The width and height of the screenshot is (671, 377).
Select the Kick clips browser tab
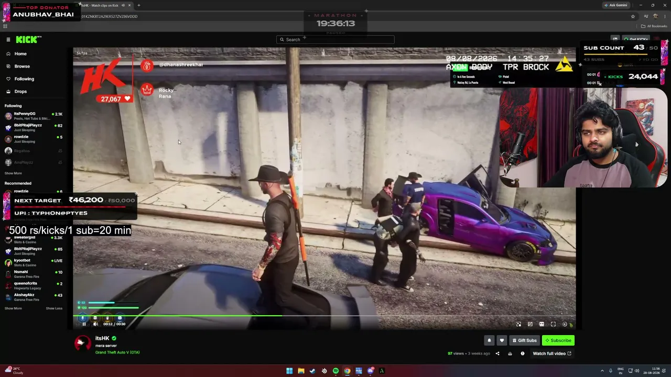105,5
